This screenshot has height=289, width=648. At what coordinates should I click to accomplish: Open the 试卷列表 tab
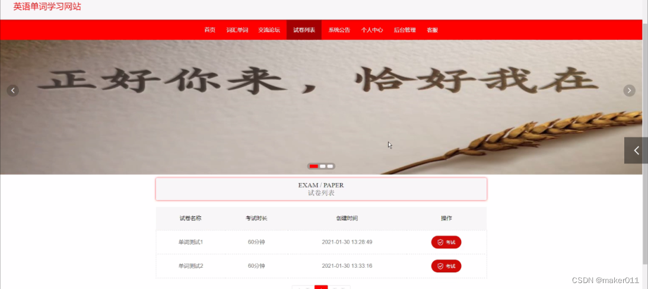coord(304,30)
